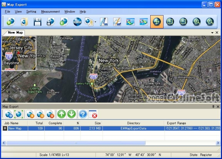Viewport: 222px width, 159px height.
Task: Open dropdown arrow beside export document icon
Action: [95, 22]
